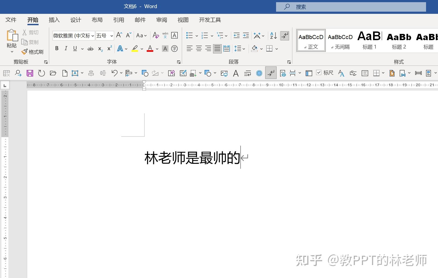
Task: Select the Format Painter (格式刷) tool
Action: 32,52
